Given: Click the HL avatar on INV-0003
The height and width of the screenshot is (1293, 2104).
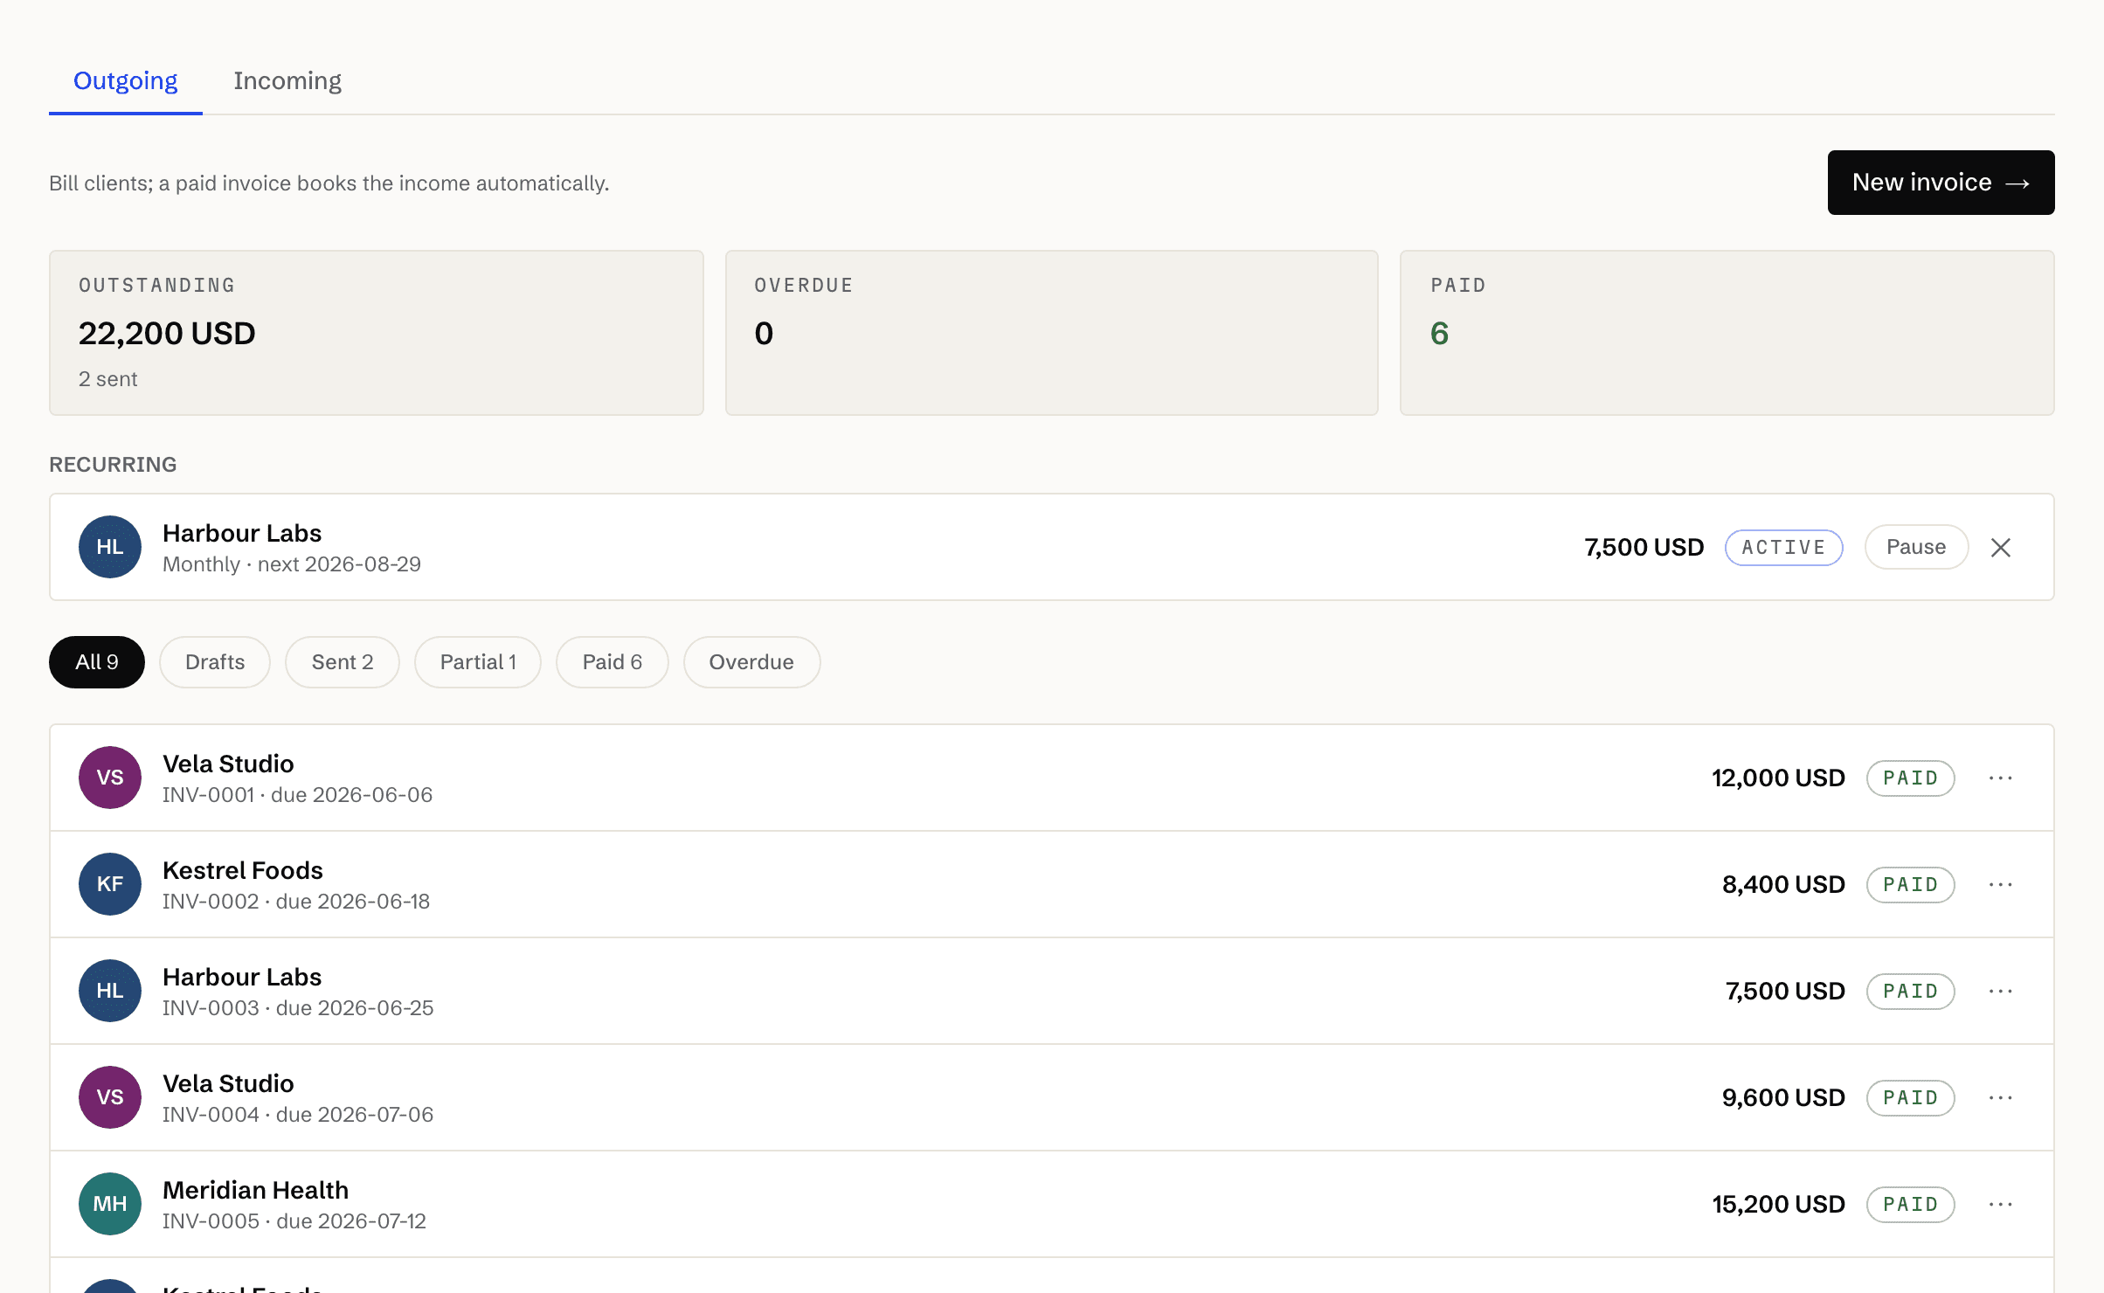Looking at the screenshot, I should [x=110, y=991].
